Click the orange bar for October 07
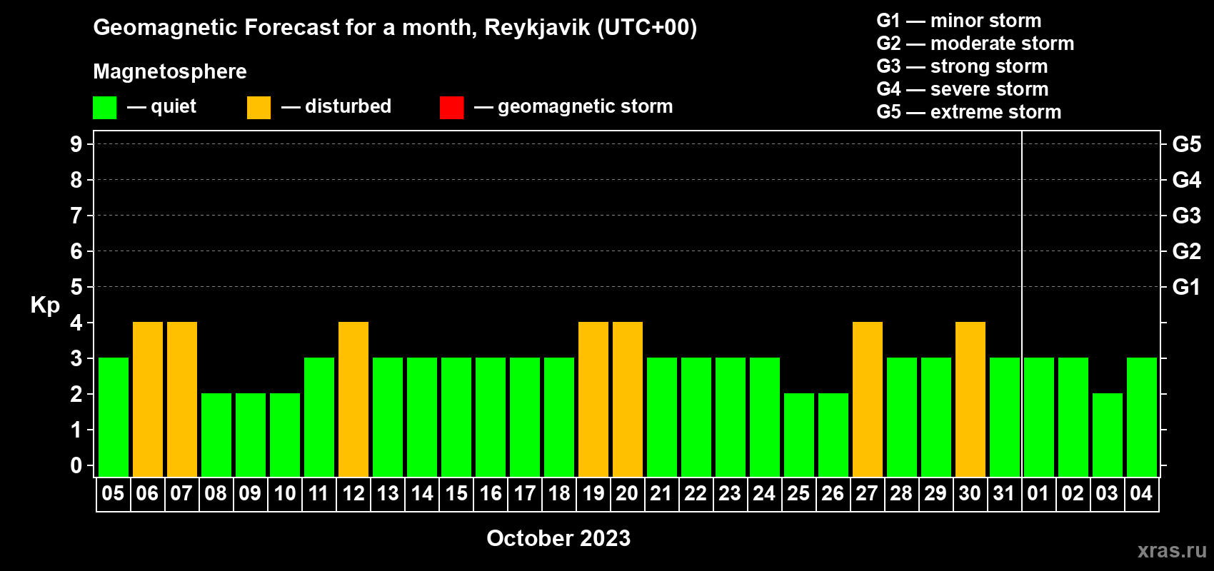The width and height of the screenshot is (1214, 571). pos(182,399)
